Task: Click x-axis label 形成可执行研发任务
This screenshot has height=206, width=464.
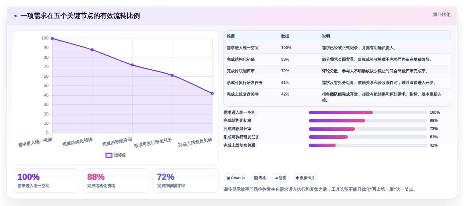Action: click(x=153, y=143)
